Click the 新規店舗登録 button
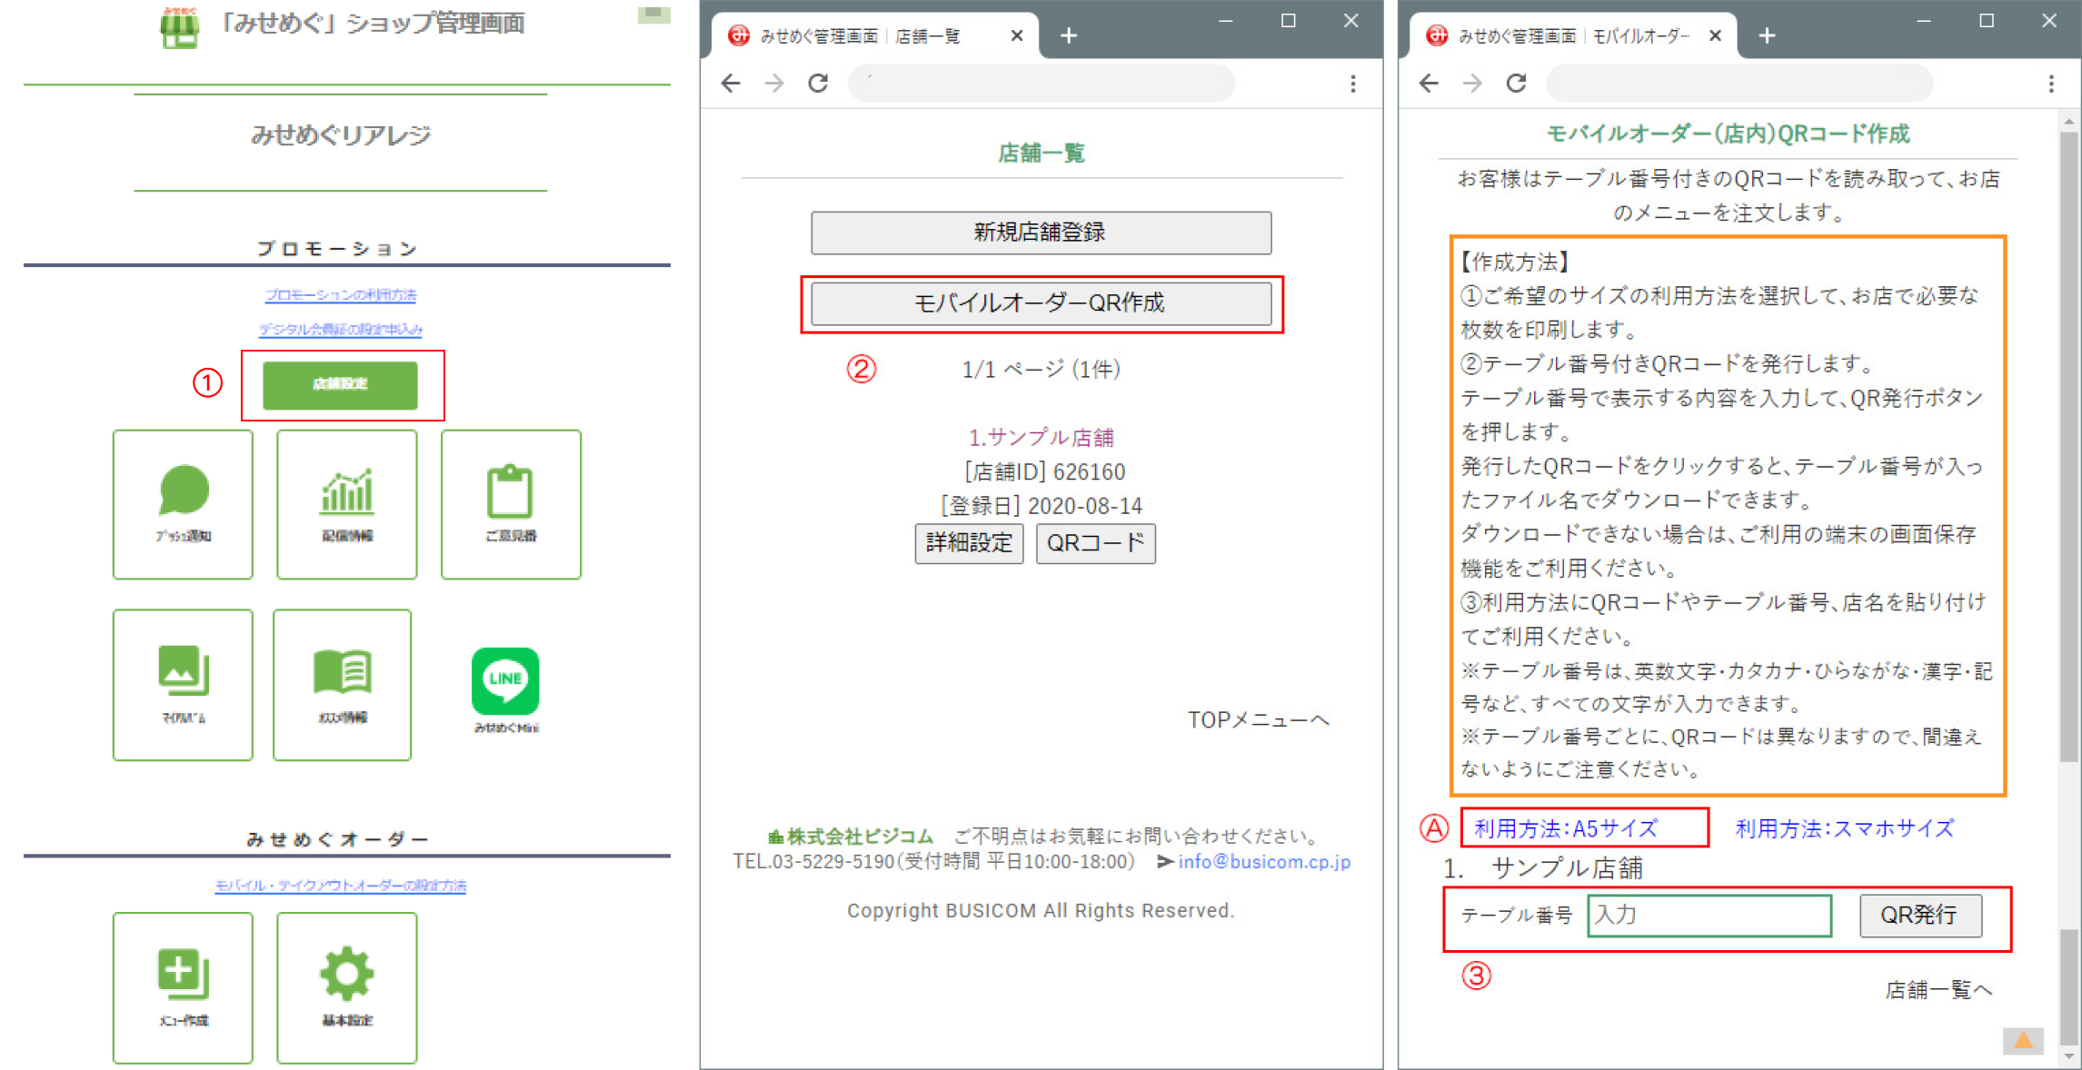Screen dimensions: 2082x1070 (x=1041, y=233)
